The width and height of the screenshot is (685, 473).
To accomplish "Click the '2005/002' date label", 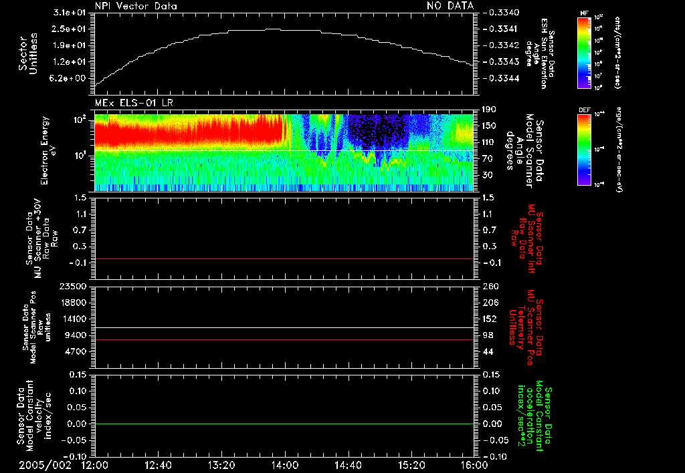I will 45,465.
